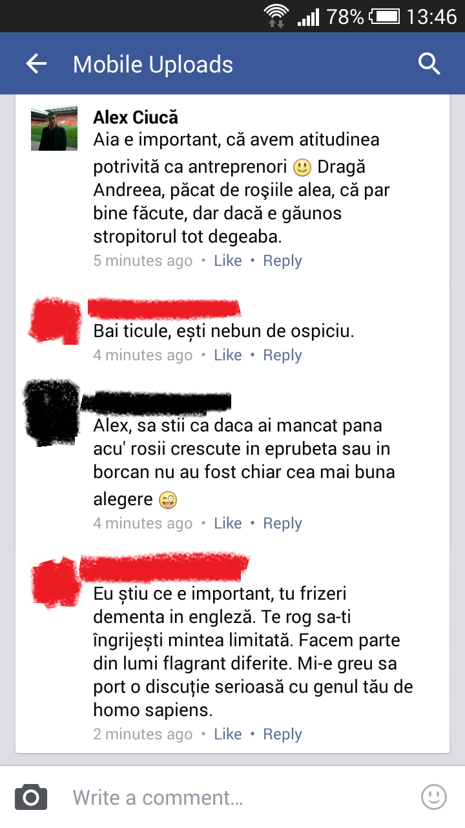Open the emoji smiley picker

pyautogui.click(x=433, y=796)
